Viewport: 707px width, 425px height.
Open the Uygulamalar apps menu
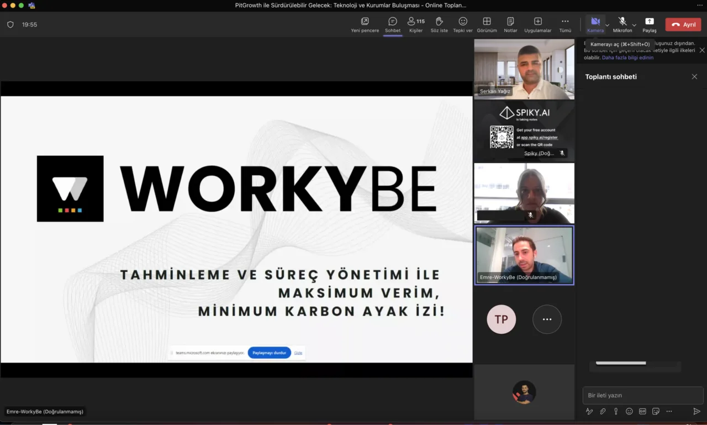[538, 25]
